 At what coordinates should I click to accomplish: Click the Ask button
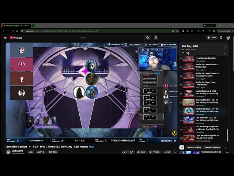click(167, 152)
